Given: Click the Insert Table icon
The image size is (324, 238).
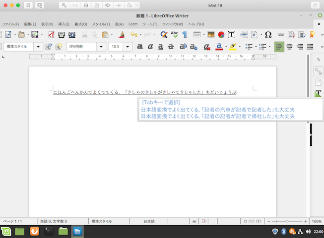Looking at the screenshot, I should click(197, 35).
